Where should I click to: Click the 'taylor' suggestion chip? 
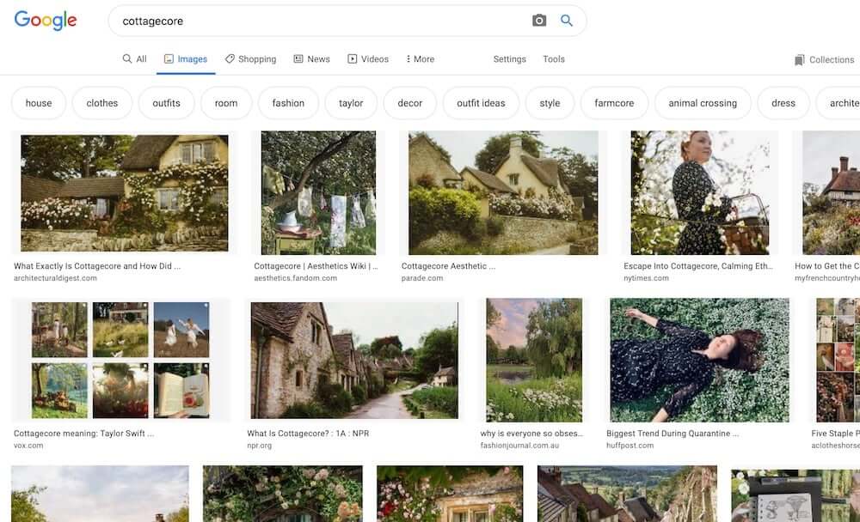click(x=350, y=102)
